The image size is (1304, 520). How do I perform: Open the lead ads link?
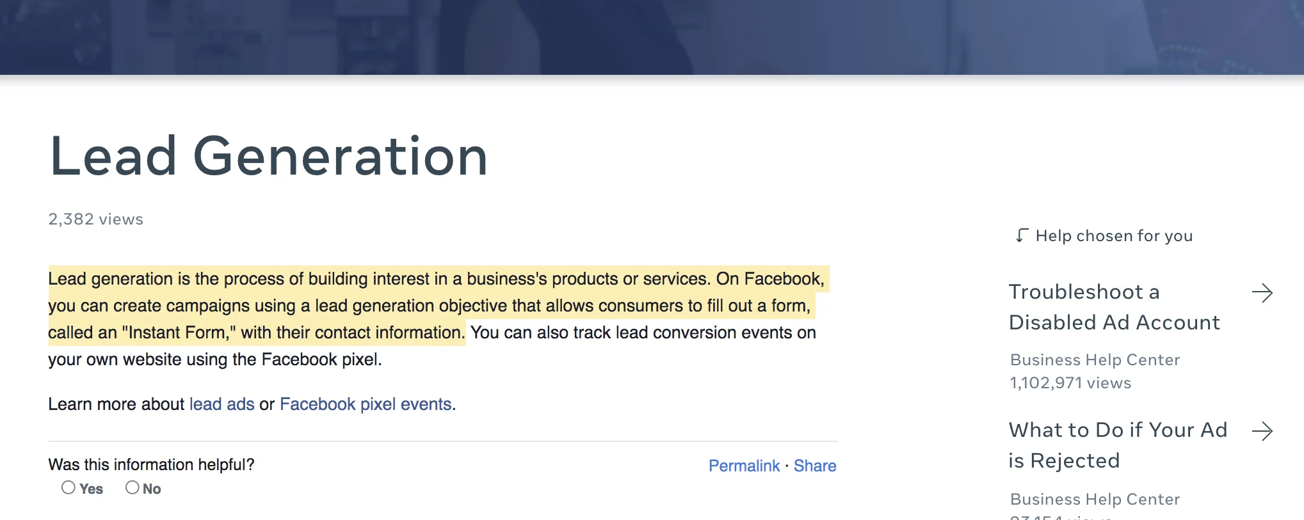click(x=221, y=404)
